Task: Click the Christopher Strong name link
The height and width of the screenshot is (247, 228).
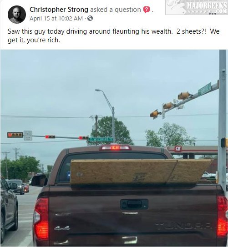Action: coord(59,10)
